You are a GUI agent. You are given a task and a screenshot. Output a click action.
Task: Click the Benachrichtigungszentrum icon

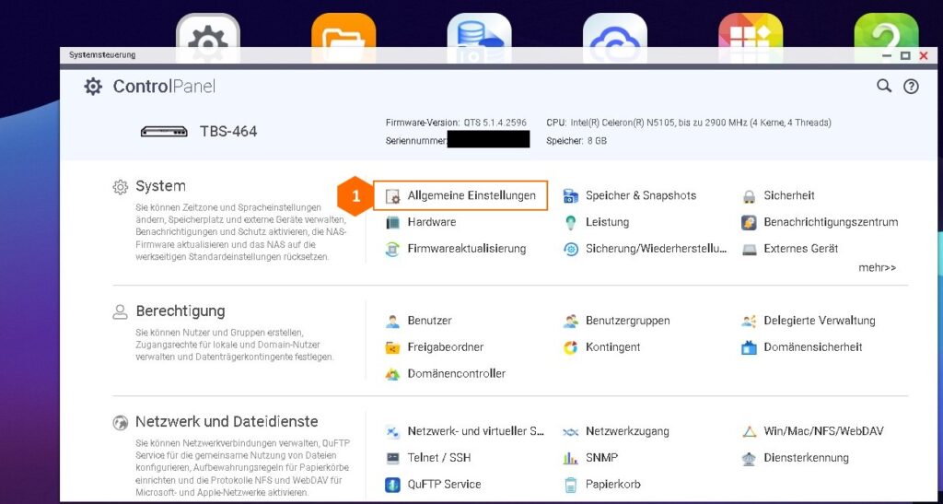coord(749,223)
